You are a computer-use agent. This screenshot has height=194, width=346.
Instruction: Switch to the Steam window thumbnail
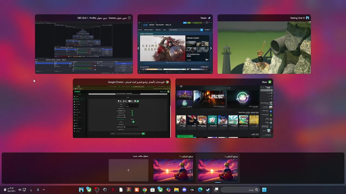(x=175, y=44)
